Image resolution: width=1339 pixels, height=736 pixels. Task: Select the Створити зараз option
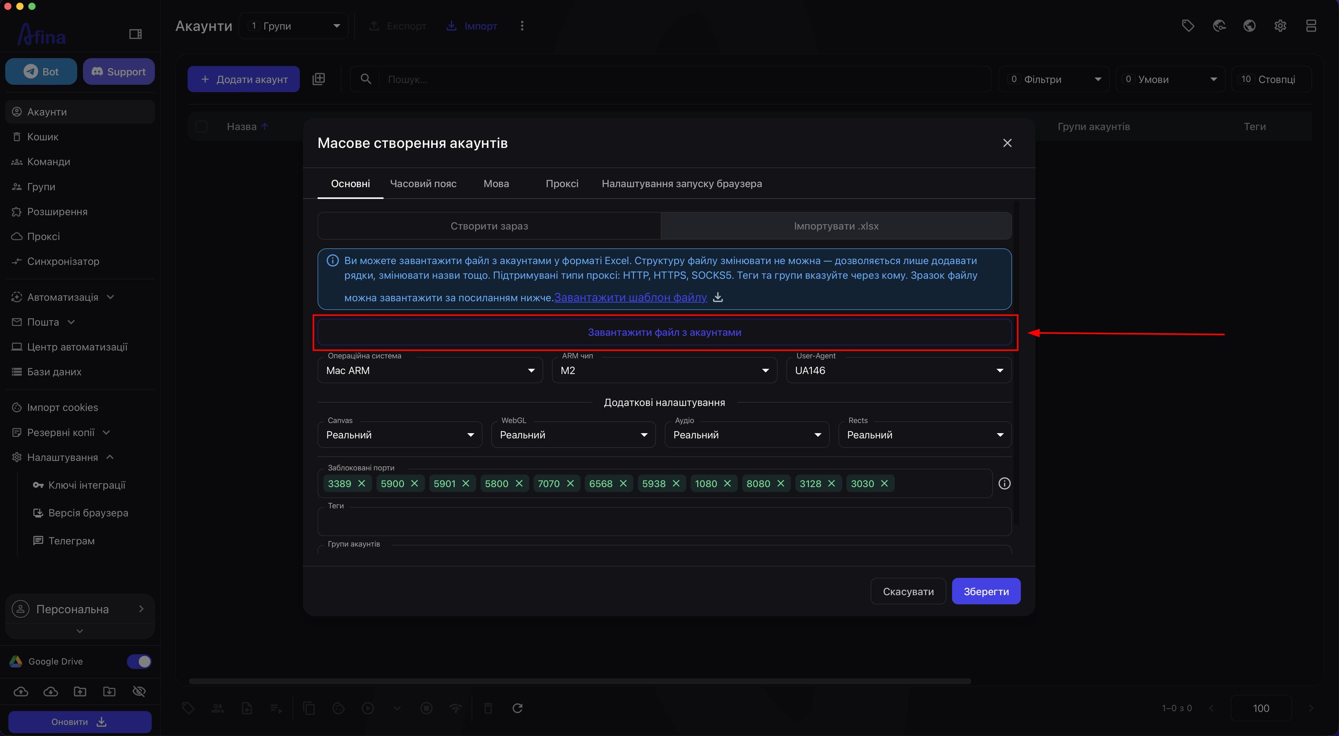(x=489, y=226)
